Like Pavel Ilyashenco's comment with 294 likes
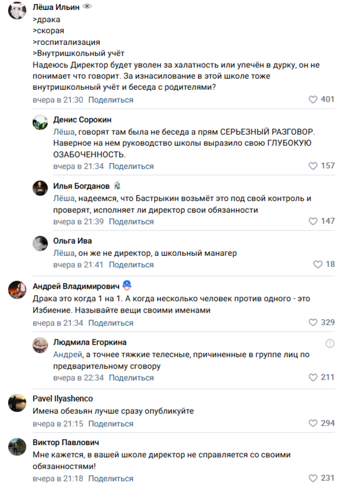 pos(313,423)
